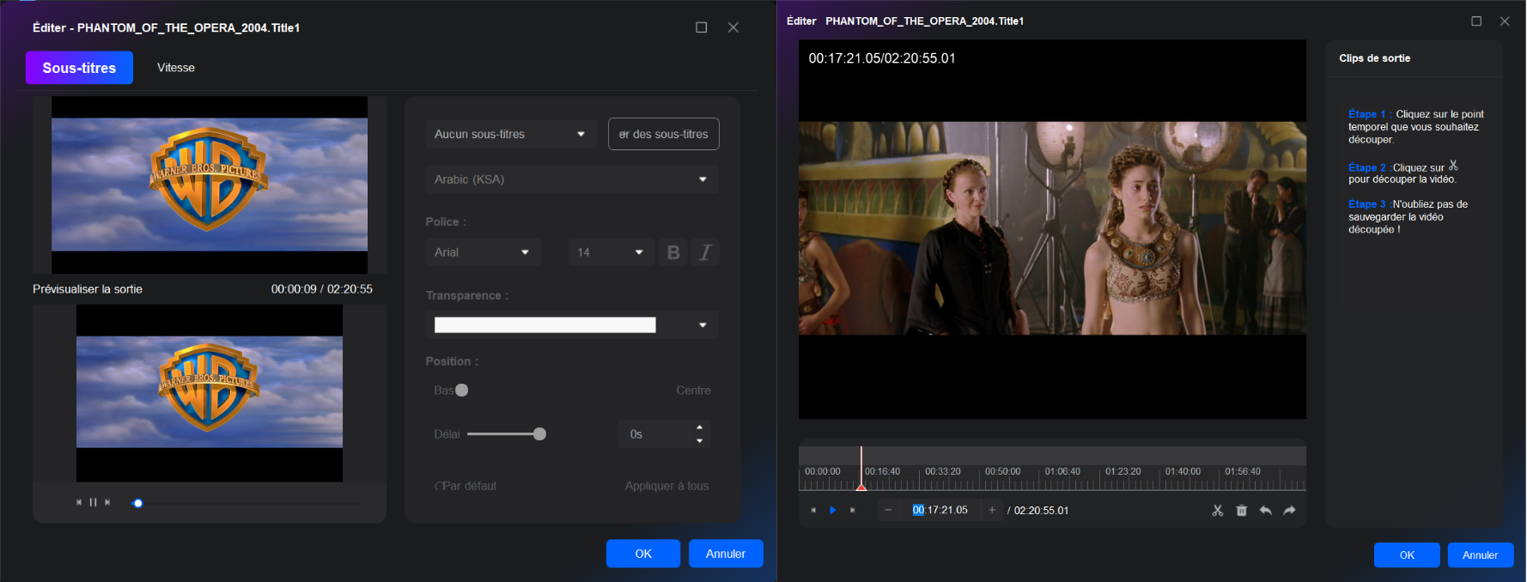Skip to next frame in subtitle preview
Image resolution: width=1527 pixels, height=582 pixels.
[x=107, y=502]
